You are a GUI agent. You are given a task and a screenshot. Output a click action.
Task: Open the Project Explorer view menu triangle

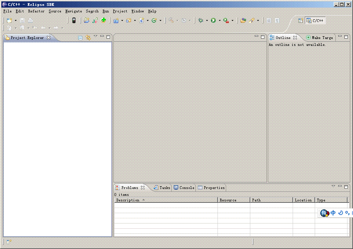[95, 36]
